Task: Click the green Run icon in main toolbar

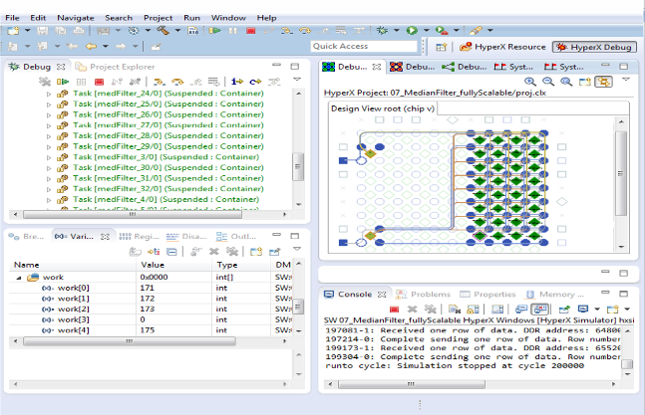Action: [412, 31]
